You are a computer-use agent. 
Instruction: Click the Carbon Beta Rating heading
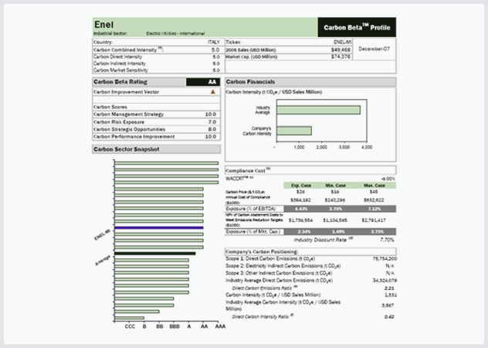[120, 82]
